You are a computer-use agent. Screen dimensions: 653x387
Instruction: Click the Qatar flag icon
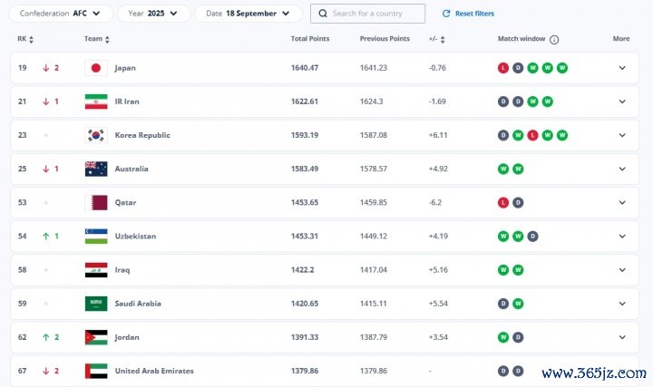pos(96,202)
